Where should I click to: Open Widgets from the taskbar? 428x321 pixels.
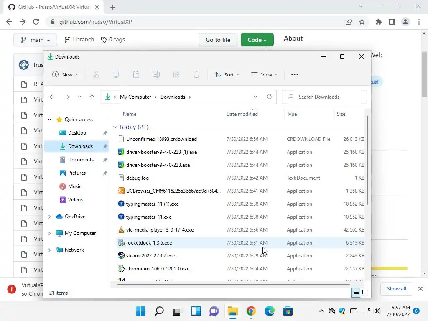pyautogui.click(x=196, y=311)
